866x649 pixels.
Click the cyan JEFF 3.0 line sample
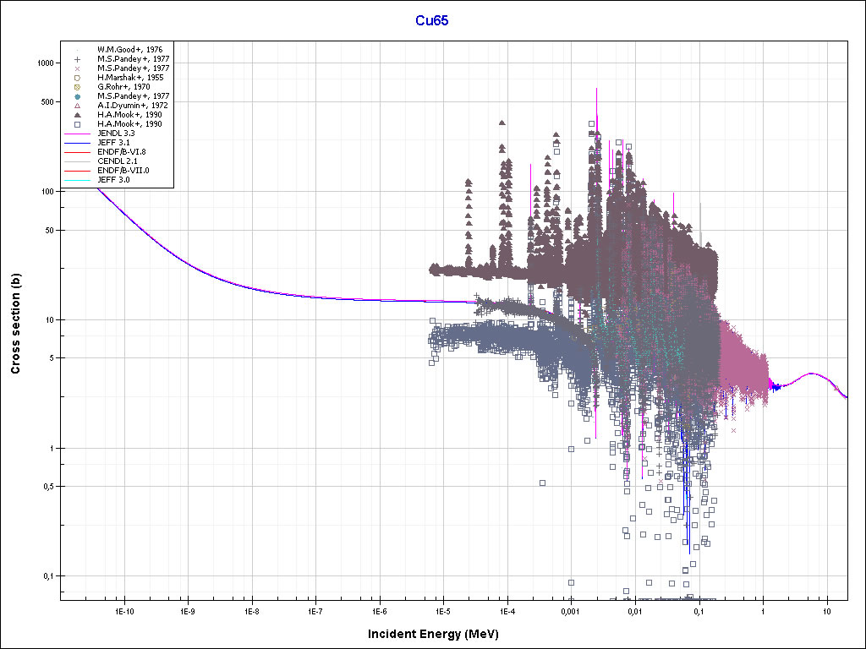click(77, 180)
